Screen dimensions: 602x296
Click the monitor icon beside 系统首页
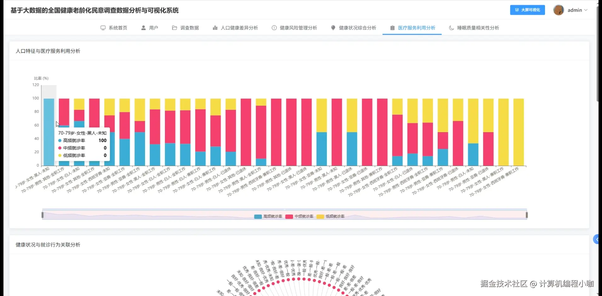(103, 28)
